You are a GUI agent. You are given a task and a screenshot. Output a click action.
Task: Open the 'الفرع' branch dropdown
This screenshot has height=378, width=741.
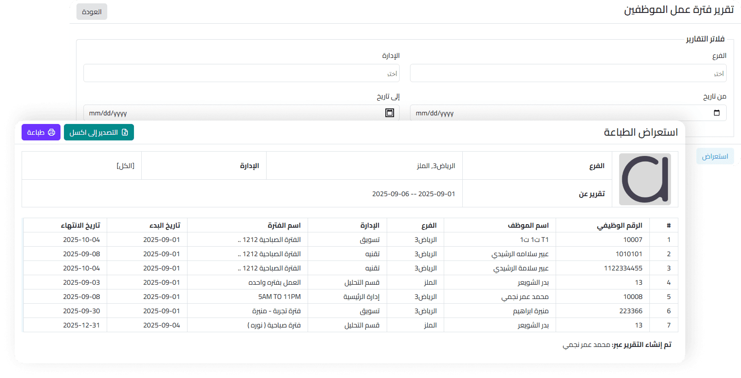(568, 73)
